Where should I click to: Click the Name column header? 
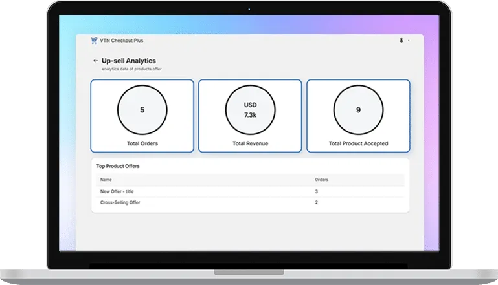tap(106, 180)
